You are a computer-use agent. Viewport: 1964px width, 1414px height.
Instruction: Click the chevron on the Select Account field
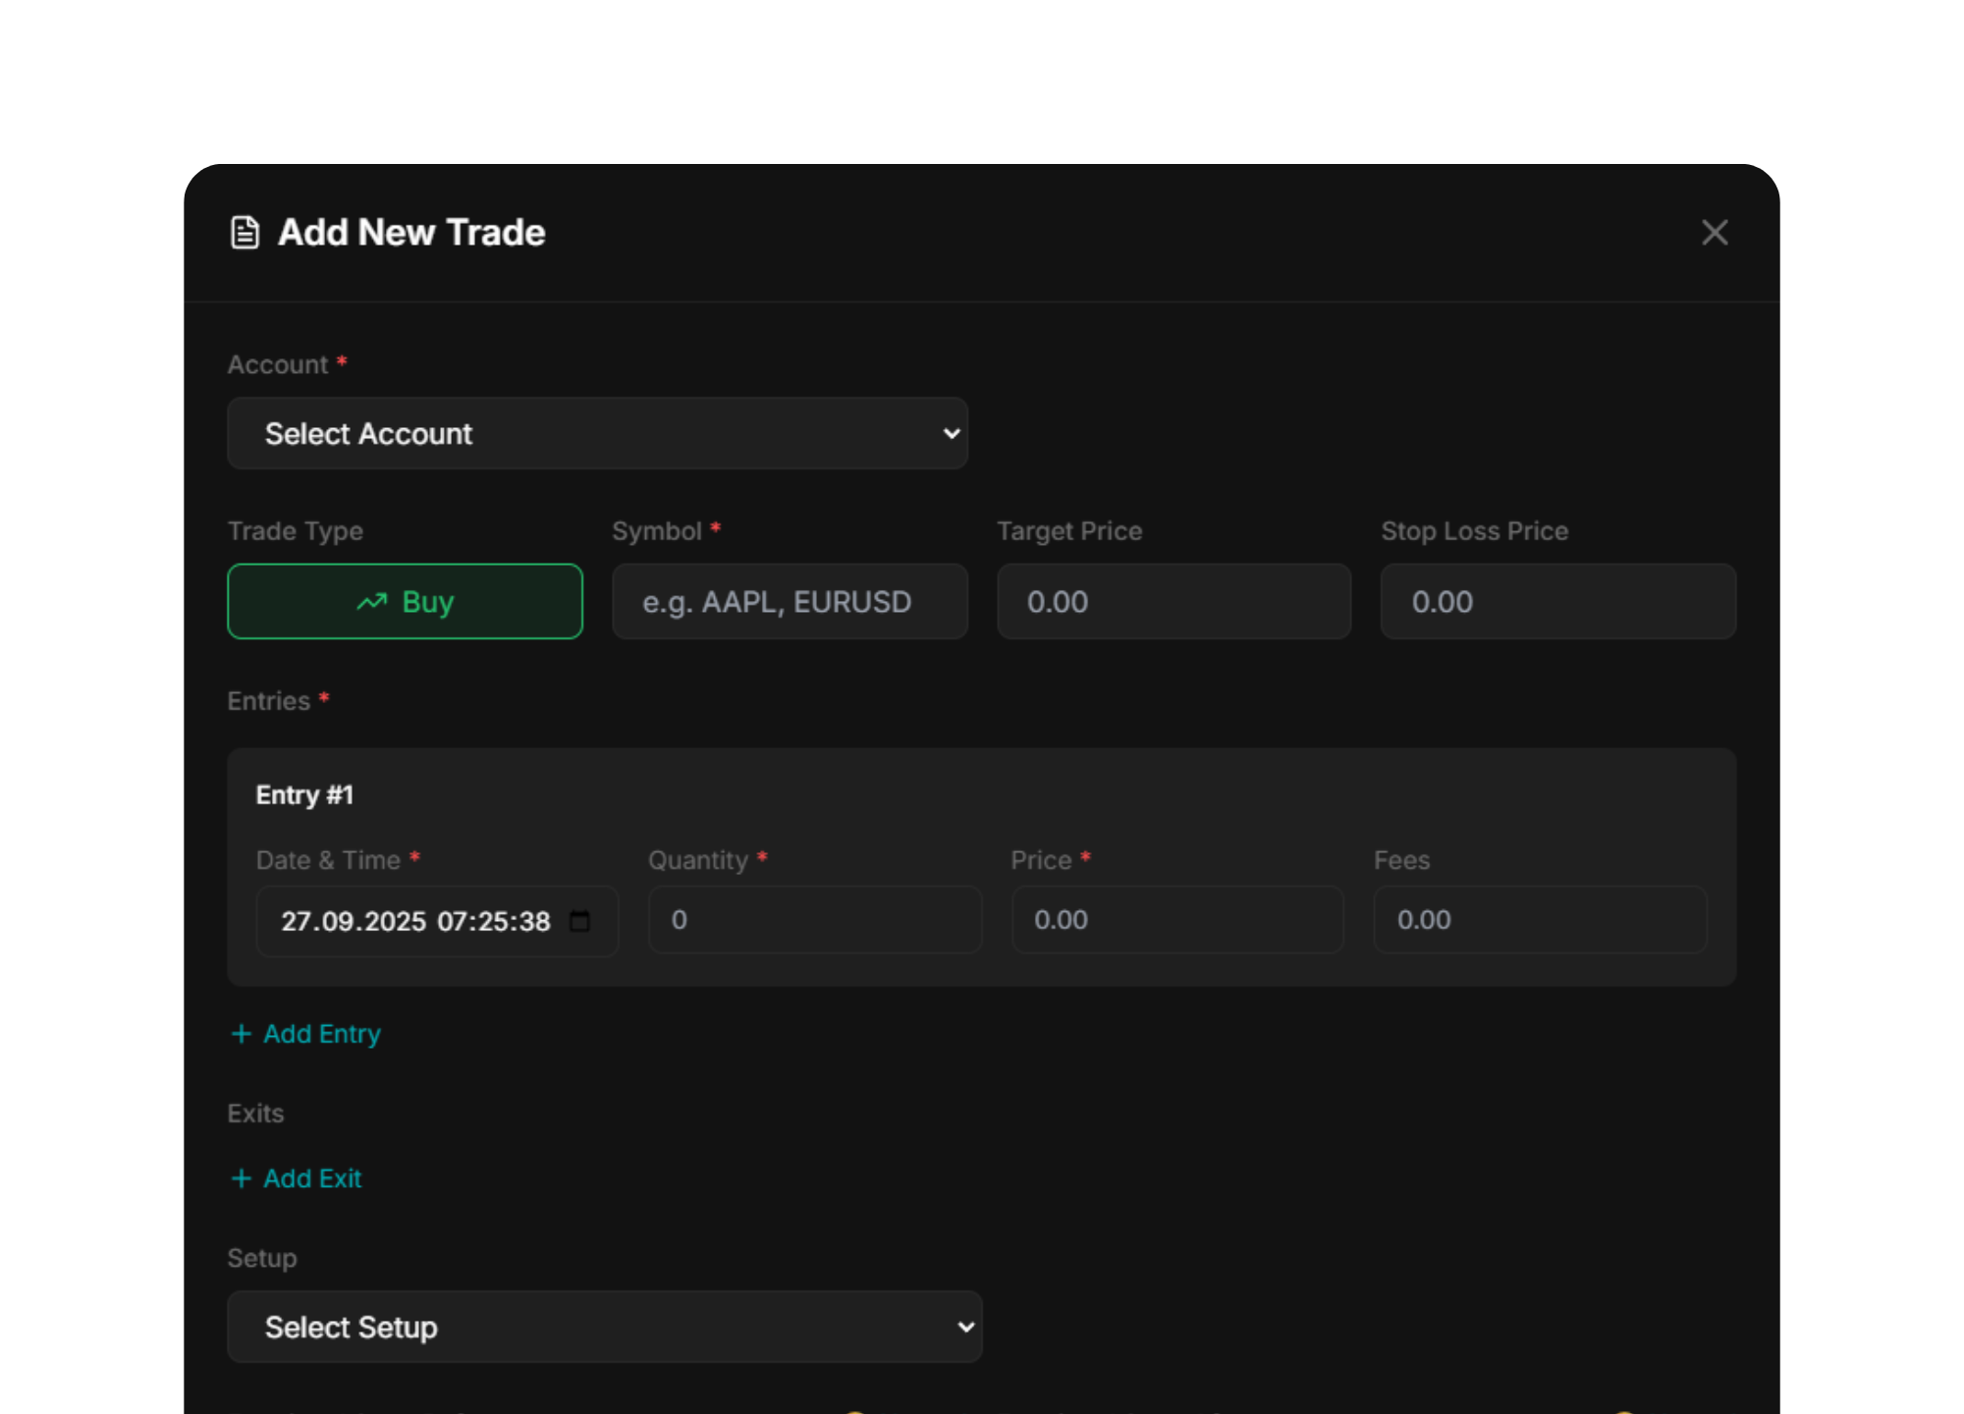point(950,433)
